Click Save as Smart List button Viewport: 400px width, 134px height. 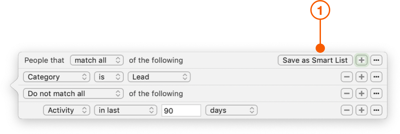click(315, 60)
